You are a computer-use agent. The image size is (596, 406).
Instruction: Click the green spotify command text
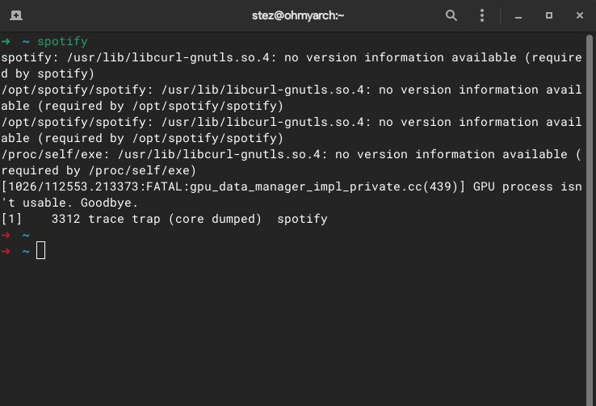[62, 41]
